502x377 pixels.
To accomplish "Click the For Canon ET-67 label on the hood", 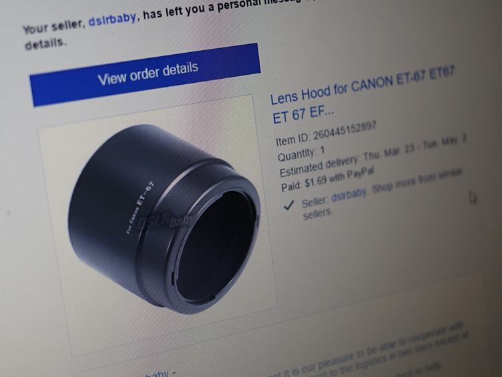I will 140,207.
